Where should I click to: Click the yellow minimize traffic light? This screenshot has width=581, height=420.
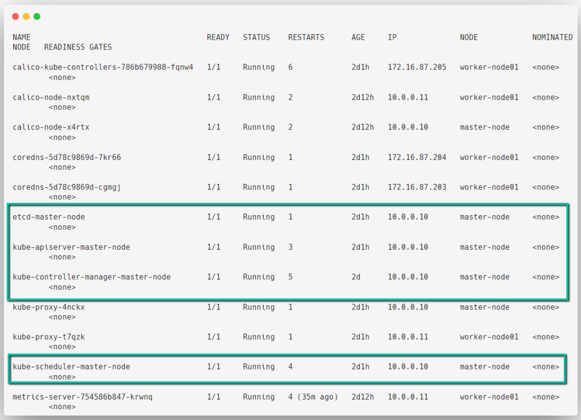[x=26, y=16]
